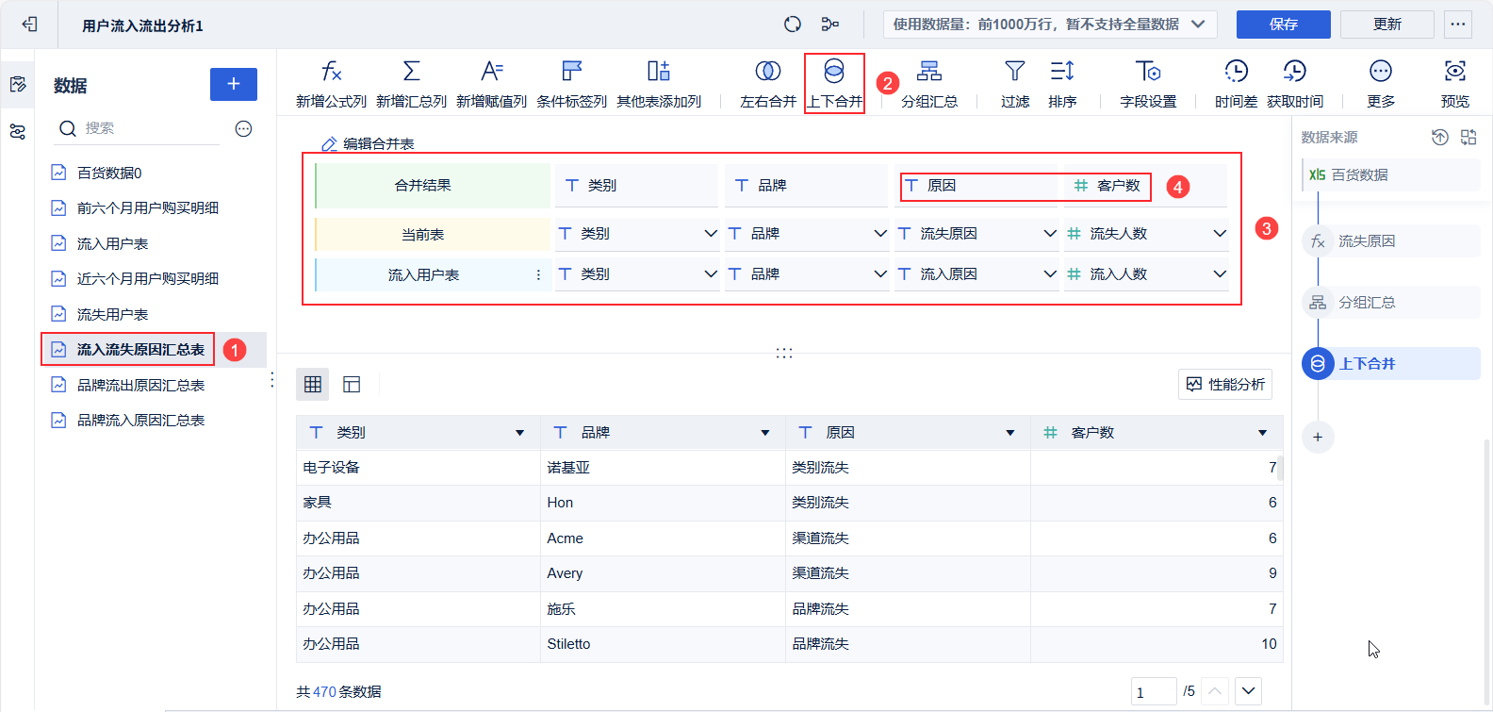Switch to the alternate layout view toggle
This screenshot has width=1493, height=712.
pos(352,384)
